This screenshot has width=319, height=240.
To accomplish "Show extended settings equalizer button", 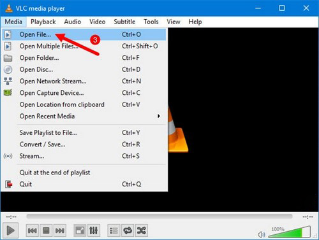I will (94, 230).
